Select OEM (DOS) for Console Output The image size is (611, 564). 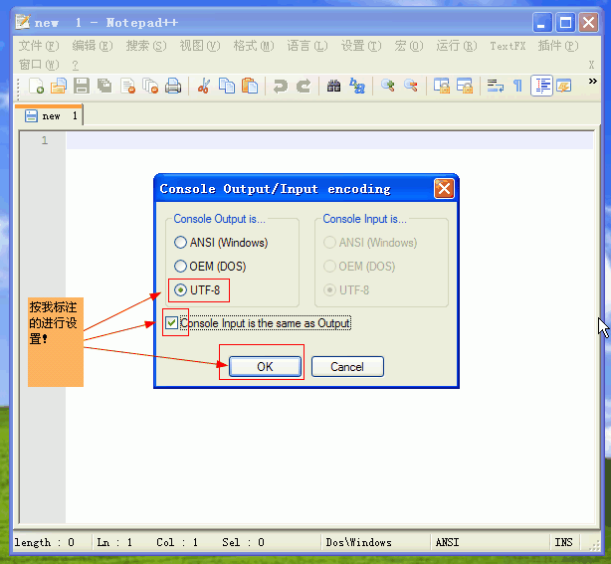210,267
